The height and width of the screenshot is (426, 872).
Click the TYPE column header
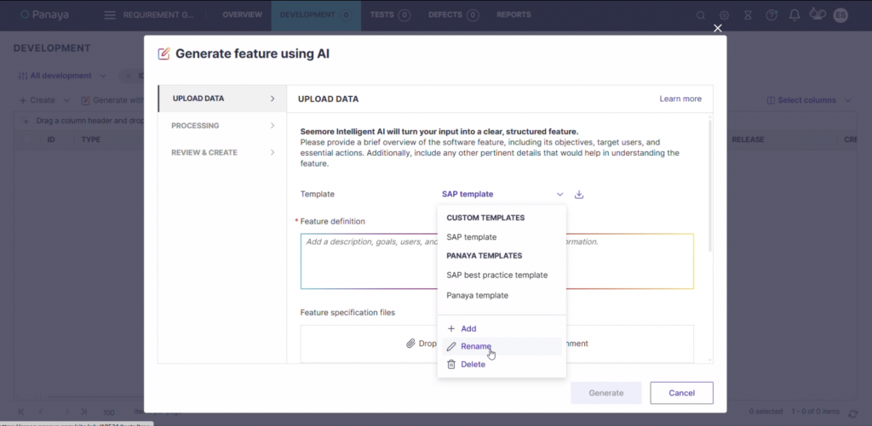coord(90,139)
